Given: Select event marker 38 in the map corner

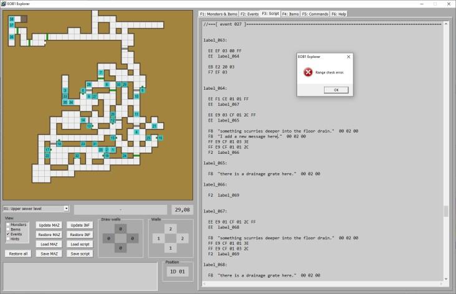Looking at the screenshot, I should click(11, 19).
